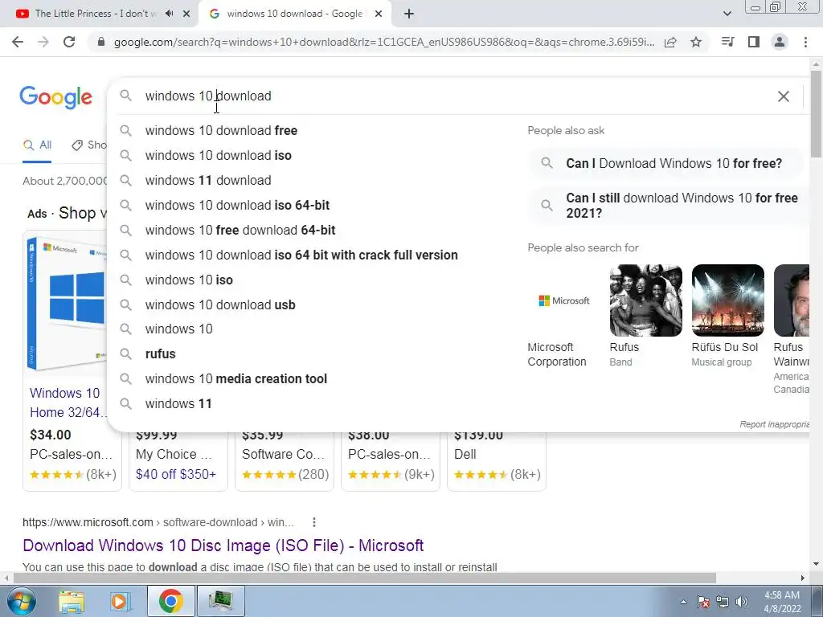Open Download Windows 10 Disc Image result
The image size is (823, 617).
pyautogui.click(x=223, y=545)
